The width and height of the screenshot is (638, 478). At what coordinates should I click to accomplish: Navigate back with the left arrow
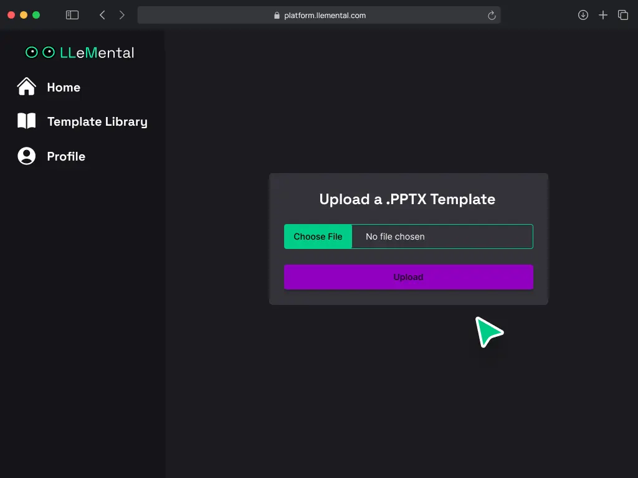click(x=102, y=14)
